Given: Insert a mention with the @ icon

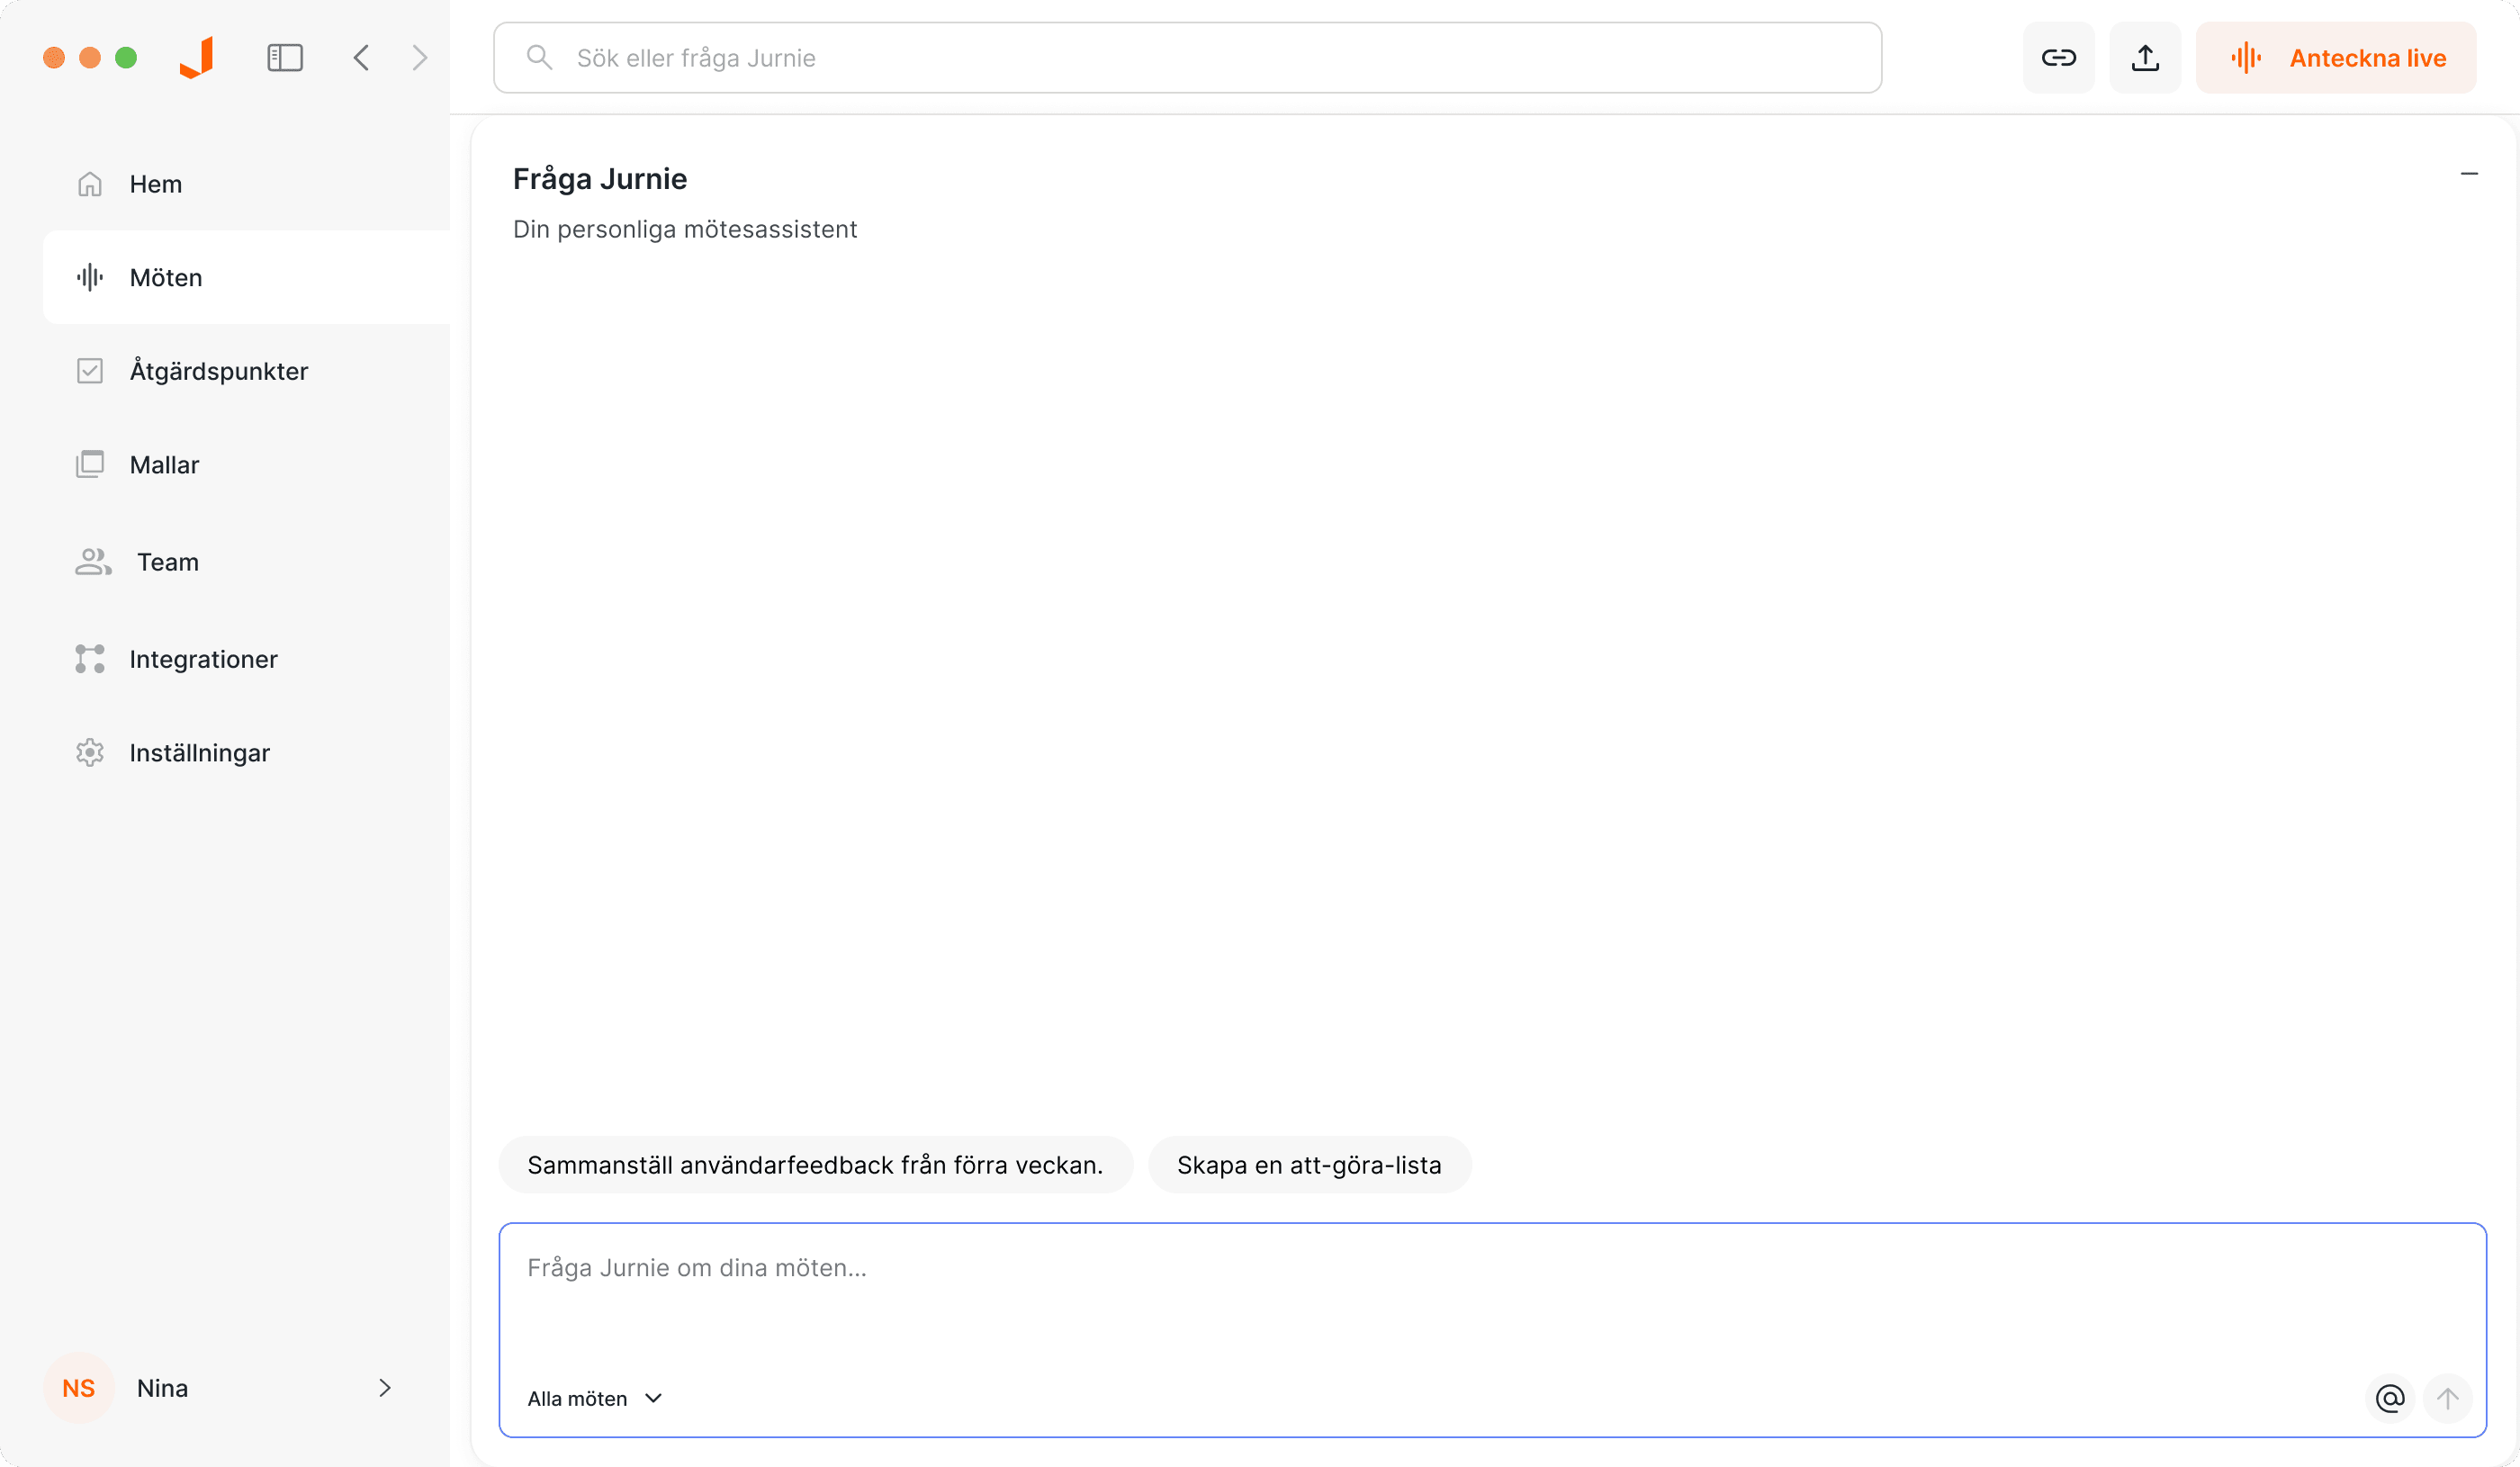Looking at the screenshot, I should point(2390,1398).
